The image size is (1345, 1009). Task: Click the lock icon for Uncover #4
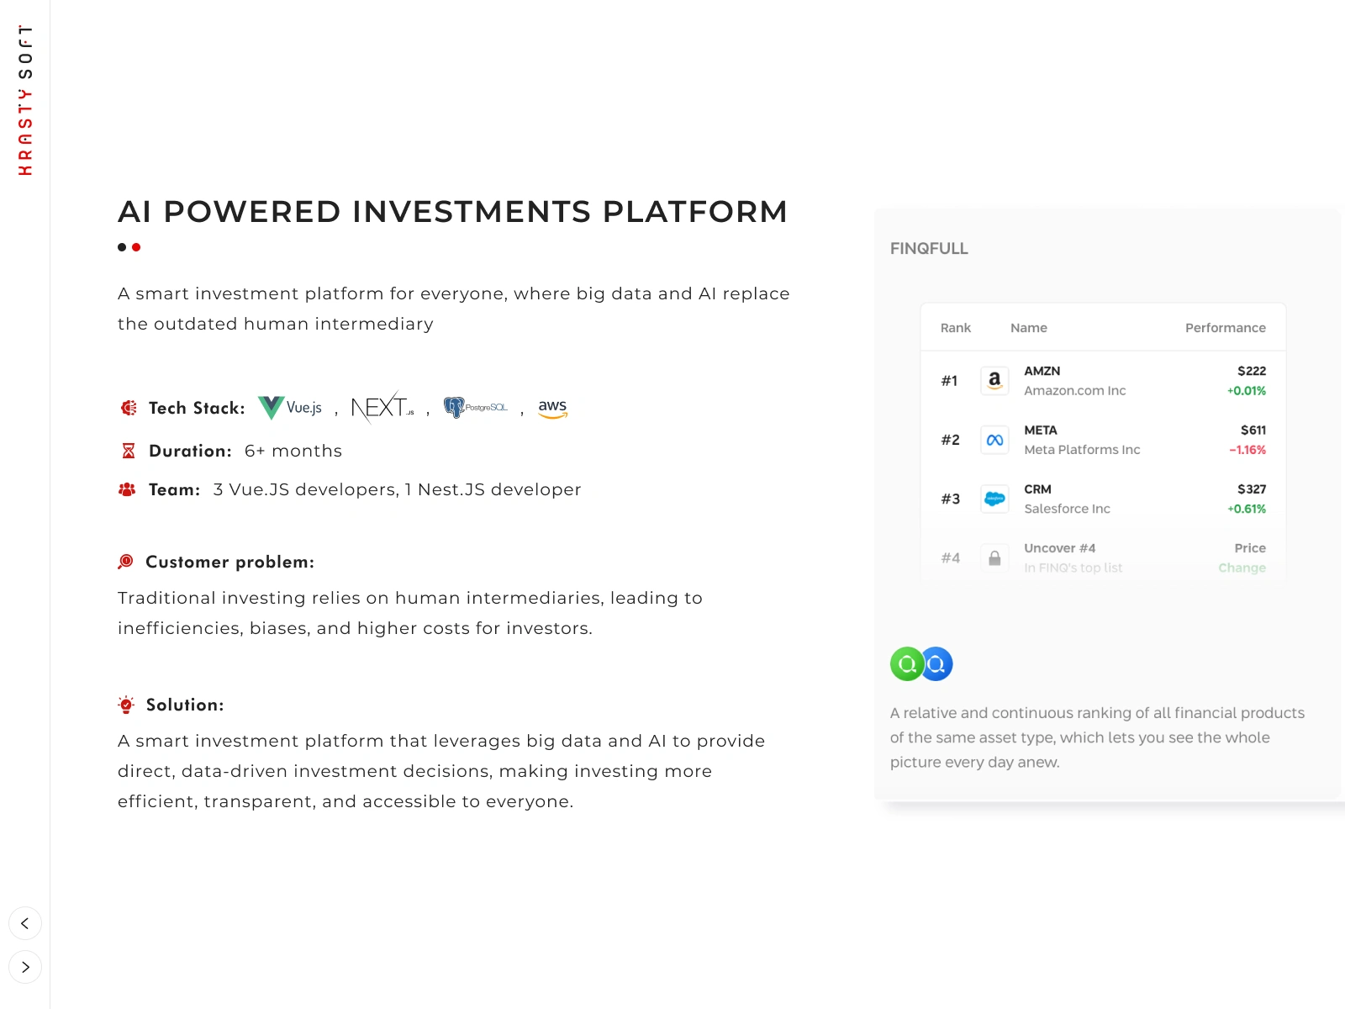(x=994, y=558)
